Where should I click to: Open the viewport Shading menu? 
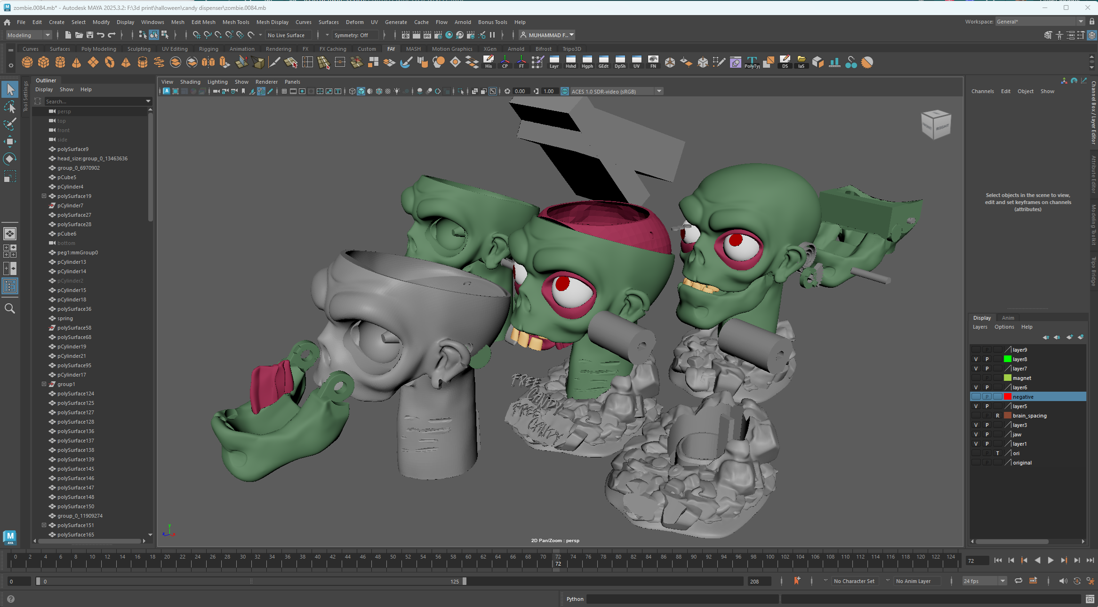[190, 82]
